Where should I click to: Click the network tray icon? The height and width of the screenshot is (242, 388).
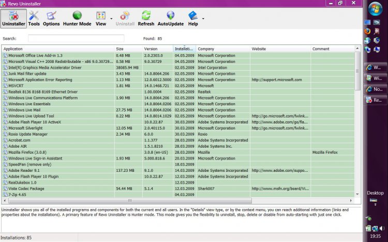click(x=375, y=229)
